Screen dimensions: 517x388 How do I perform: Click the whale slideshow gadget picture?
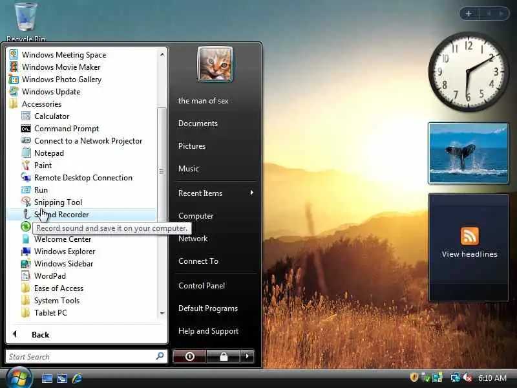(468, 153)
